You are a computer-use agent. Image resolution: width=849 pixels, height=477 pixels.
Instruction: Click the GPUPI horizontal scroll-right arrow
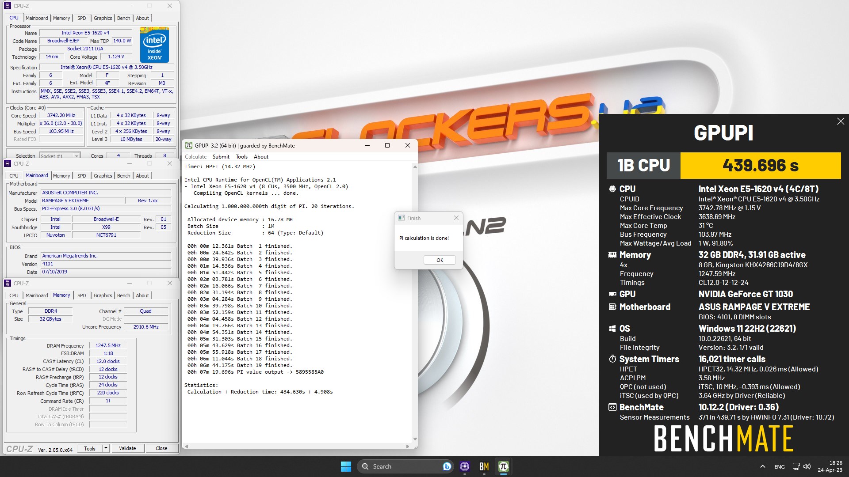pyautogui.click(x=407, y=446)
